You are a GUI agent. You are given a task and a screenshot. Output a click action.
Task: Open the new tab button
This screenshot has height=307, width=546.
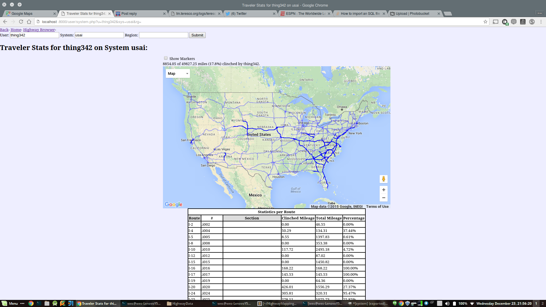point(448,14)
